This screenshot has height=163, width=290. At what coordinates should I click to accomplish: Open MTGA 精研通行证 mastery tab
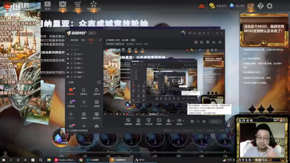coord(94,5)
